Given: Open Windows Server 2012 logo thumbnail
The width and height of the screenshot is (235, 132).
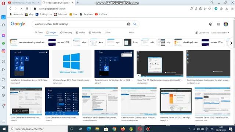Looking at the screenshot, I should click(x=72, y=64).
